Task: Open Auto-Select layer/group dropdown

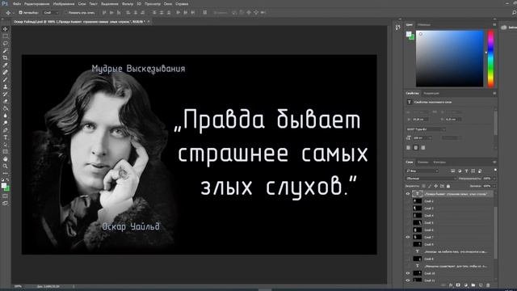Action: click(x=51, y=13)
